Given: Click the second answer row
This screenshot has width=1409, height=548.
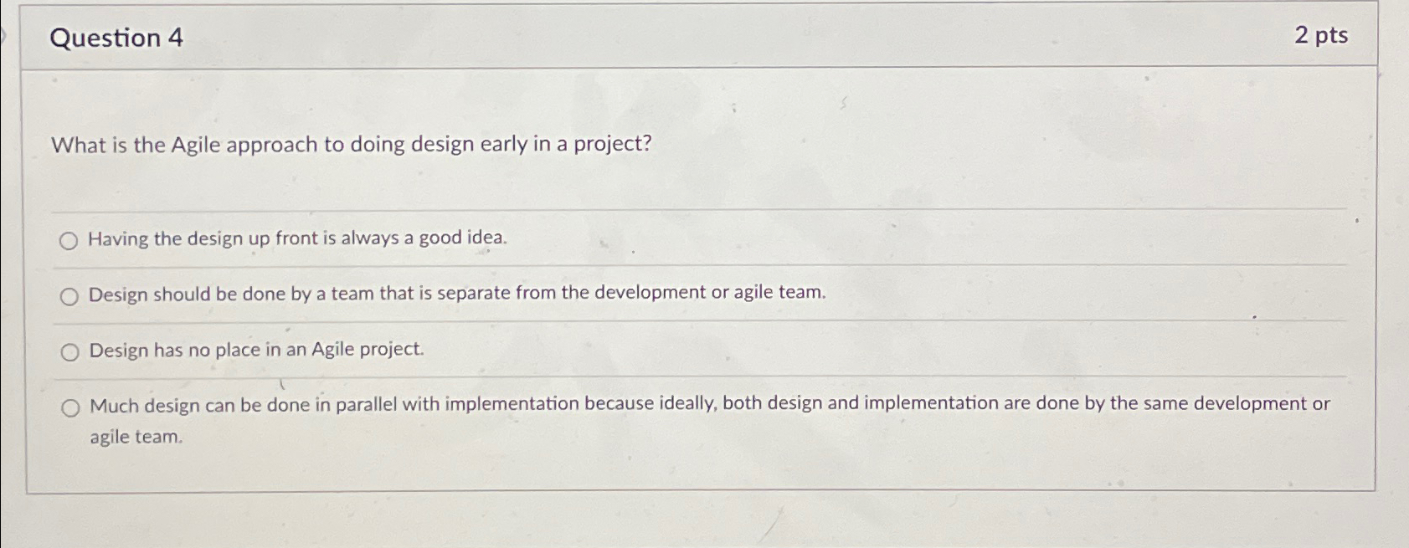Looking at the screenshot, I should point(457,294).
